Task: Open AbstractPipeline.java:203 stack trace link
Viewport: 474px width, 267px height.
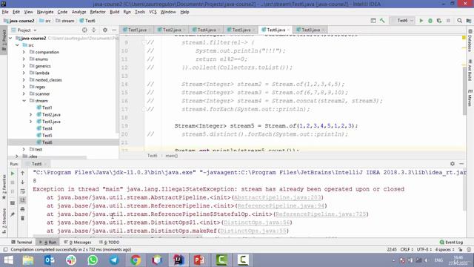Action: pos(277,197)
